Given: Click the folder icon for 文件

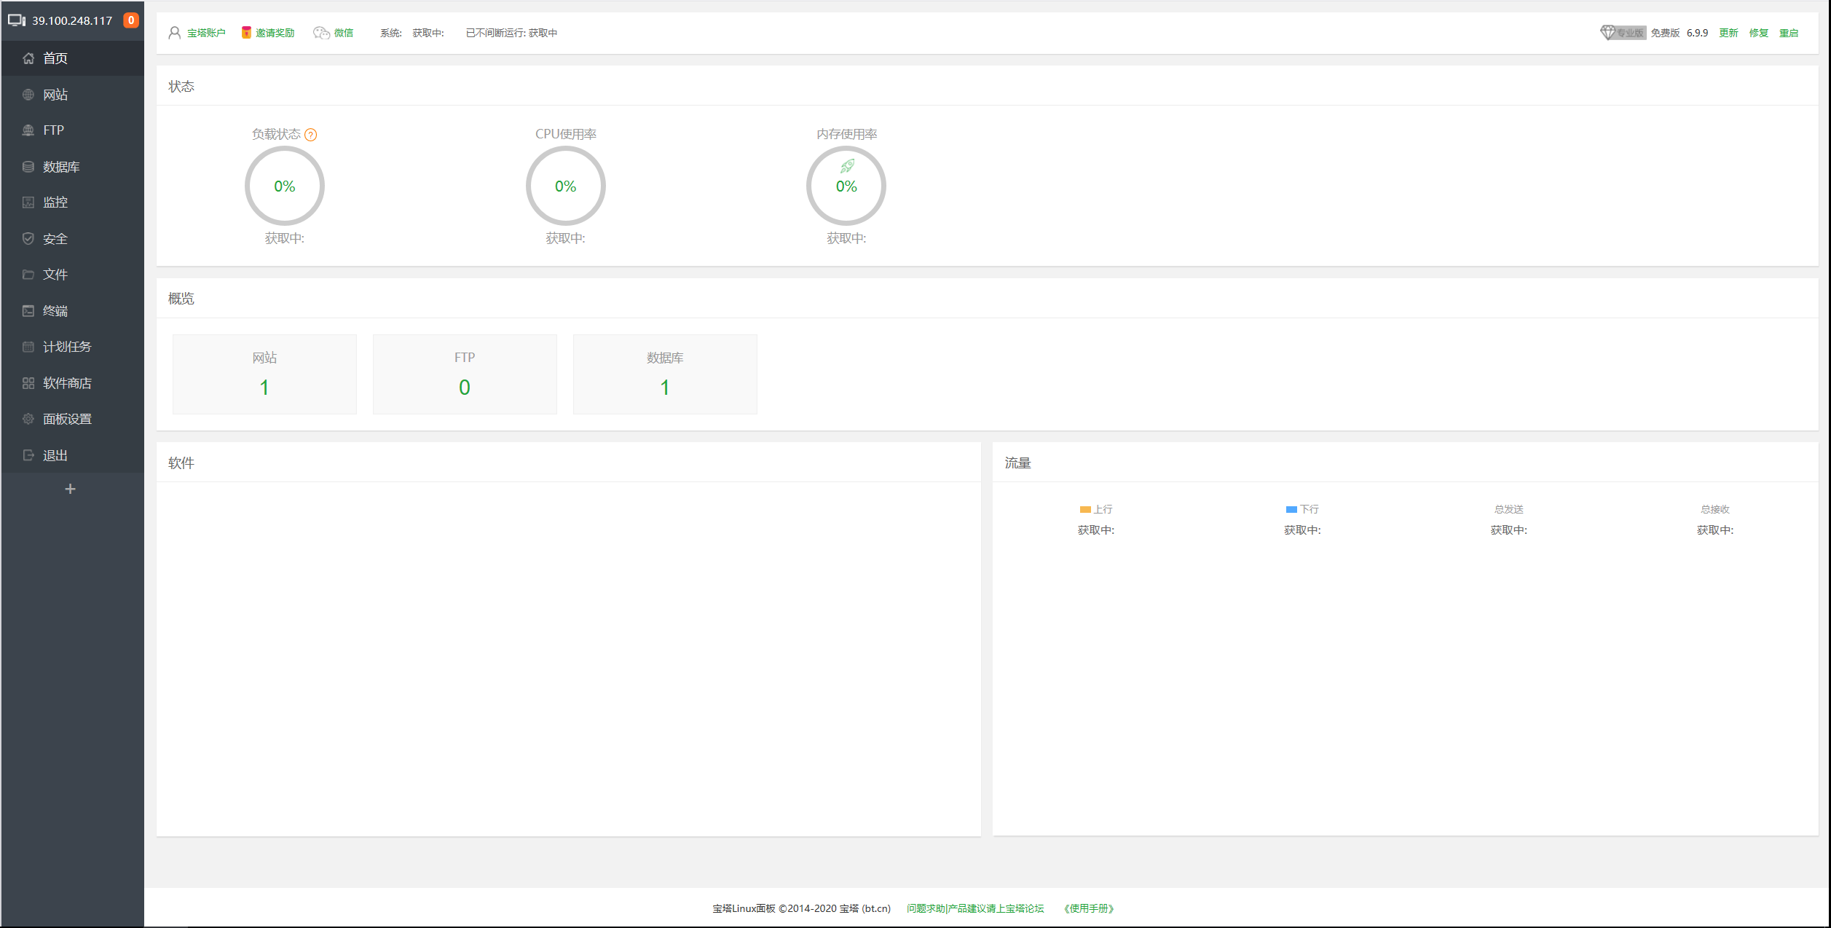Looking at the screenshot, I should [28, 275].
